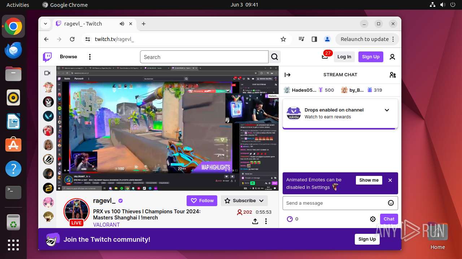The width and height of the screenshot is (462, 259).
Task: Open a new Chrome tab
Action: tap(144, 24)
